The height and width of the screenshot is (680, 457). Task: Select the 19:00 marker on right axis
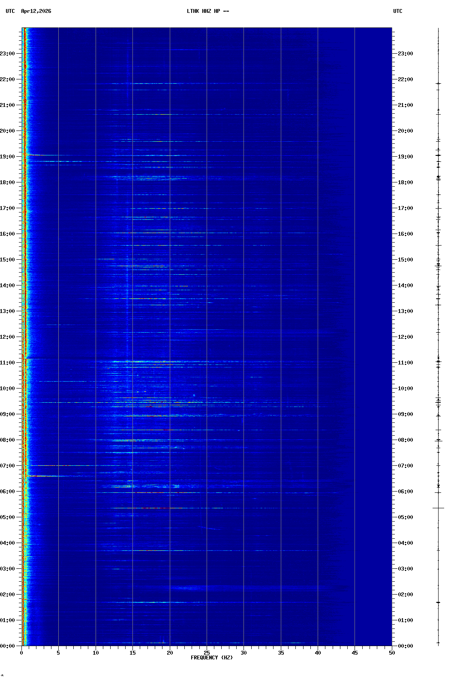click(x=405, y=157)
